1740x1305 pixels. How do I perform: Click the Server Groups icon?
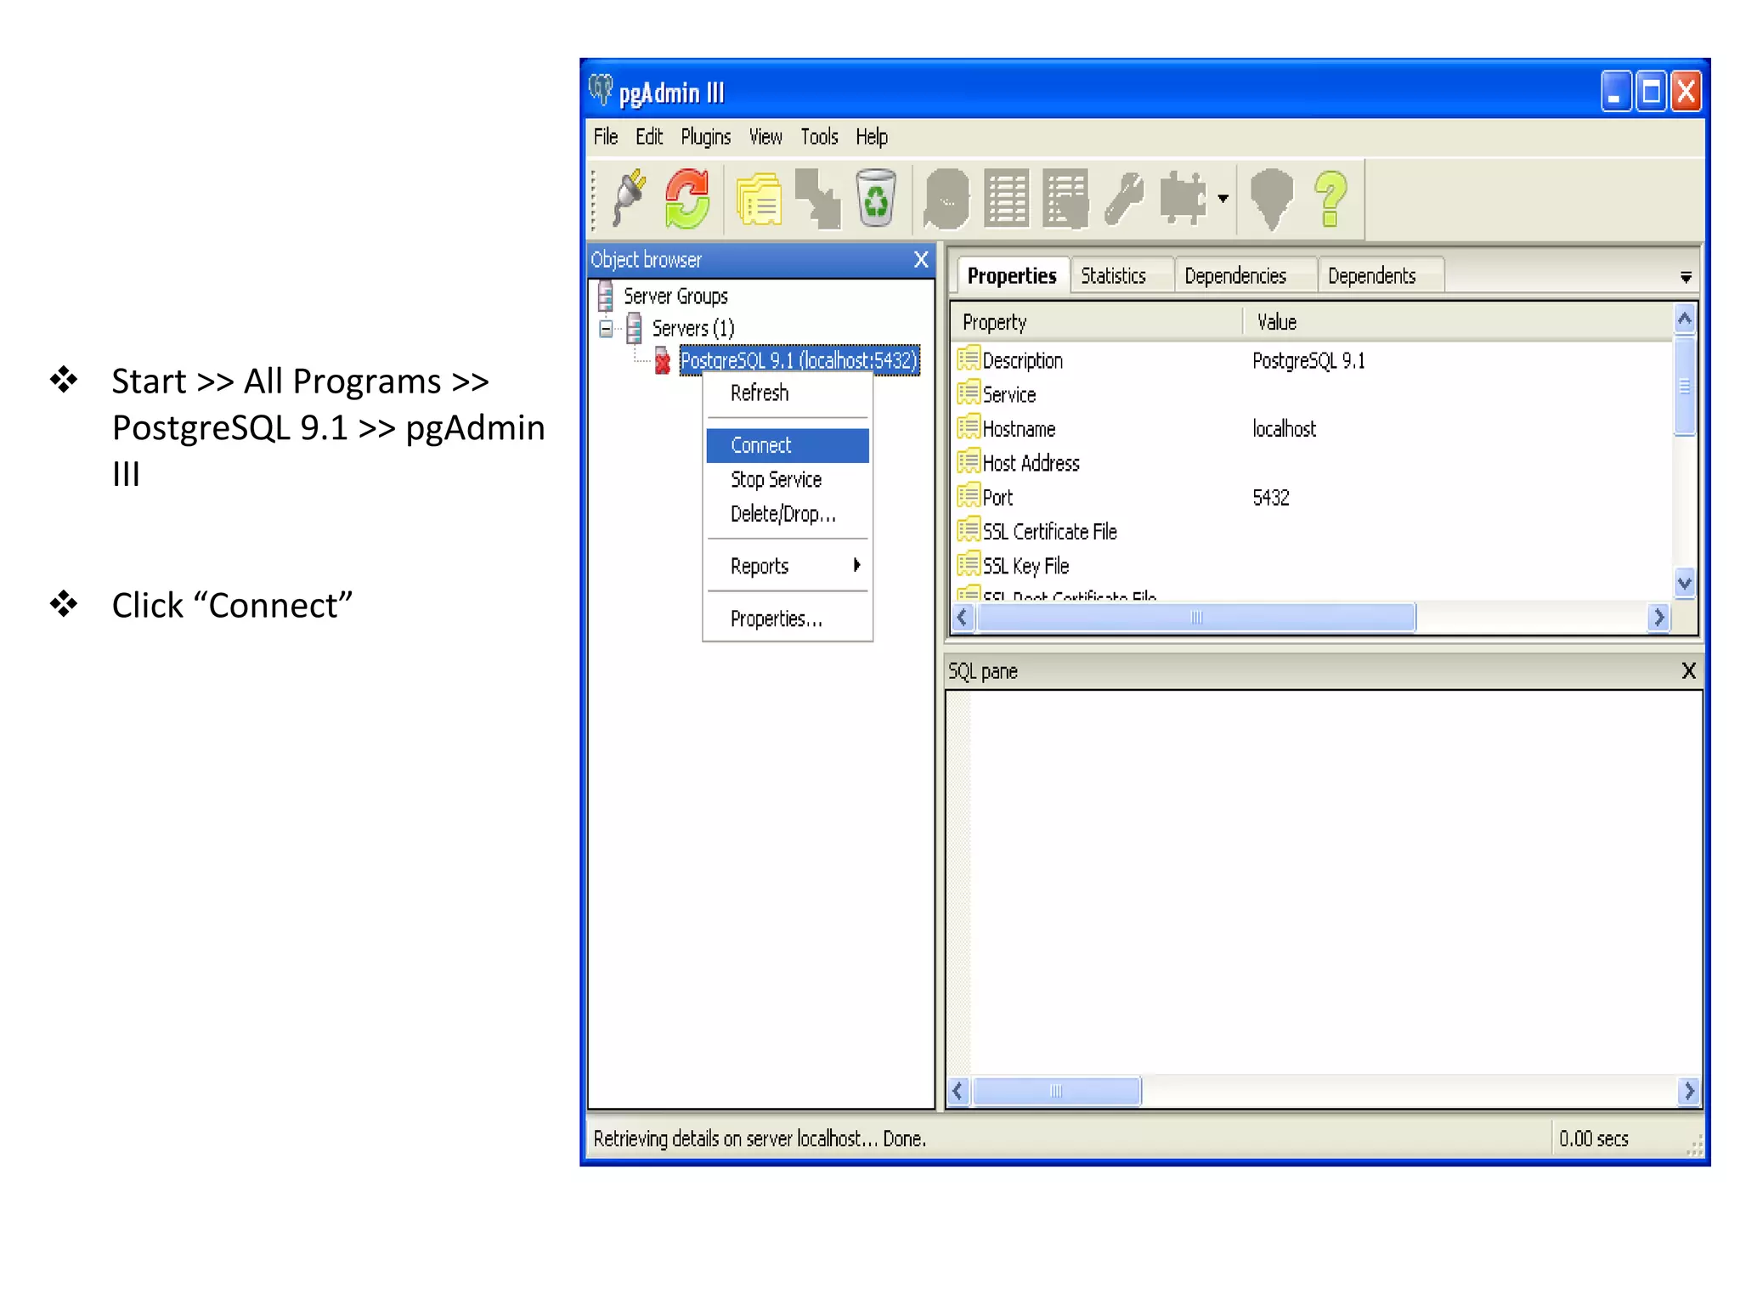click(x=605, y=296)
